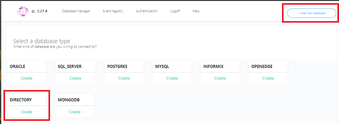Create a DIRECTORY database connection
Screen dimensions: 339x124
click(x=27, y=112)
